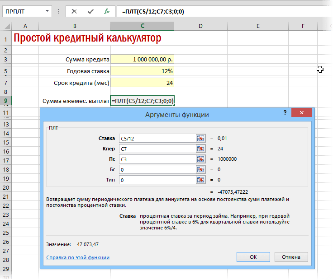Viewport: 333px width, 280px height.
Task: Select column D header
Action: pos(200,26)
